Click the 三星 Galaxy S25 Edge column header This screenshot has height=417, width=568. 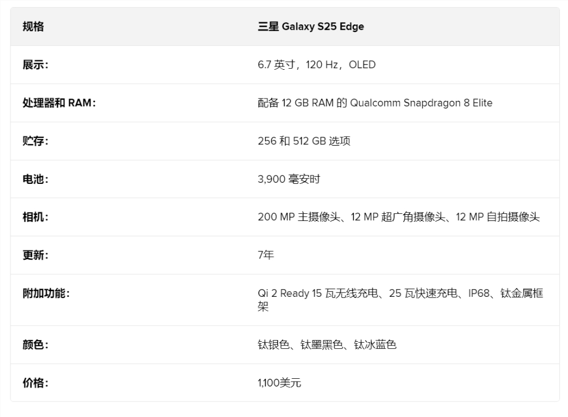click(x=311, y=27)
